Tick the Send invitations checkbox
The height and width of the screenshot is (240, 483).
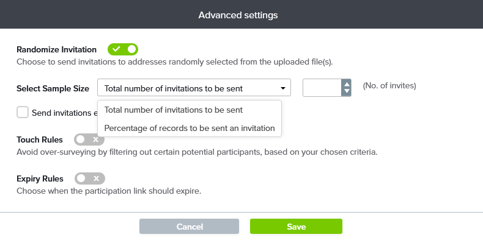(x=23, y=112)
